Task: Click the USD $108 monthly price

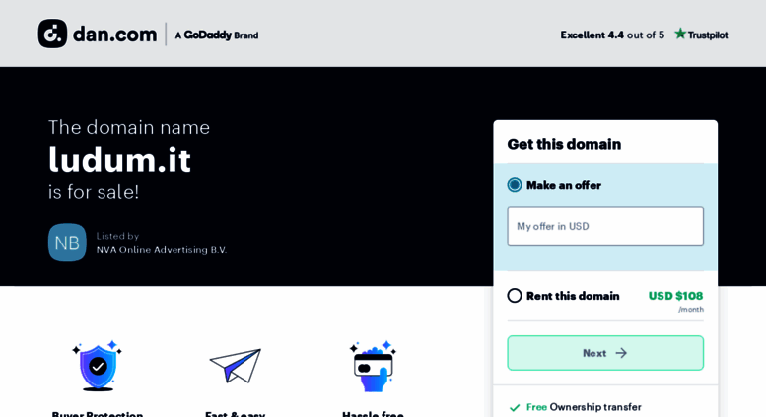Action: coord(675,296)
